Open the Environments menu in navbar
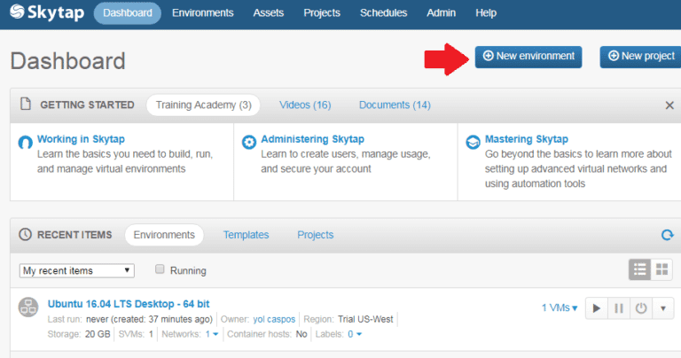 pos(202,13)
